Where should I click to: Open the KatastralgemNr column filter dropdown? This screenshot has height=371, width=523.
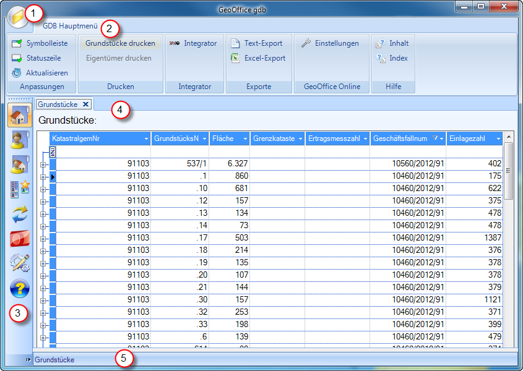146,139
